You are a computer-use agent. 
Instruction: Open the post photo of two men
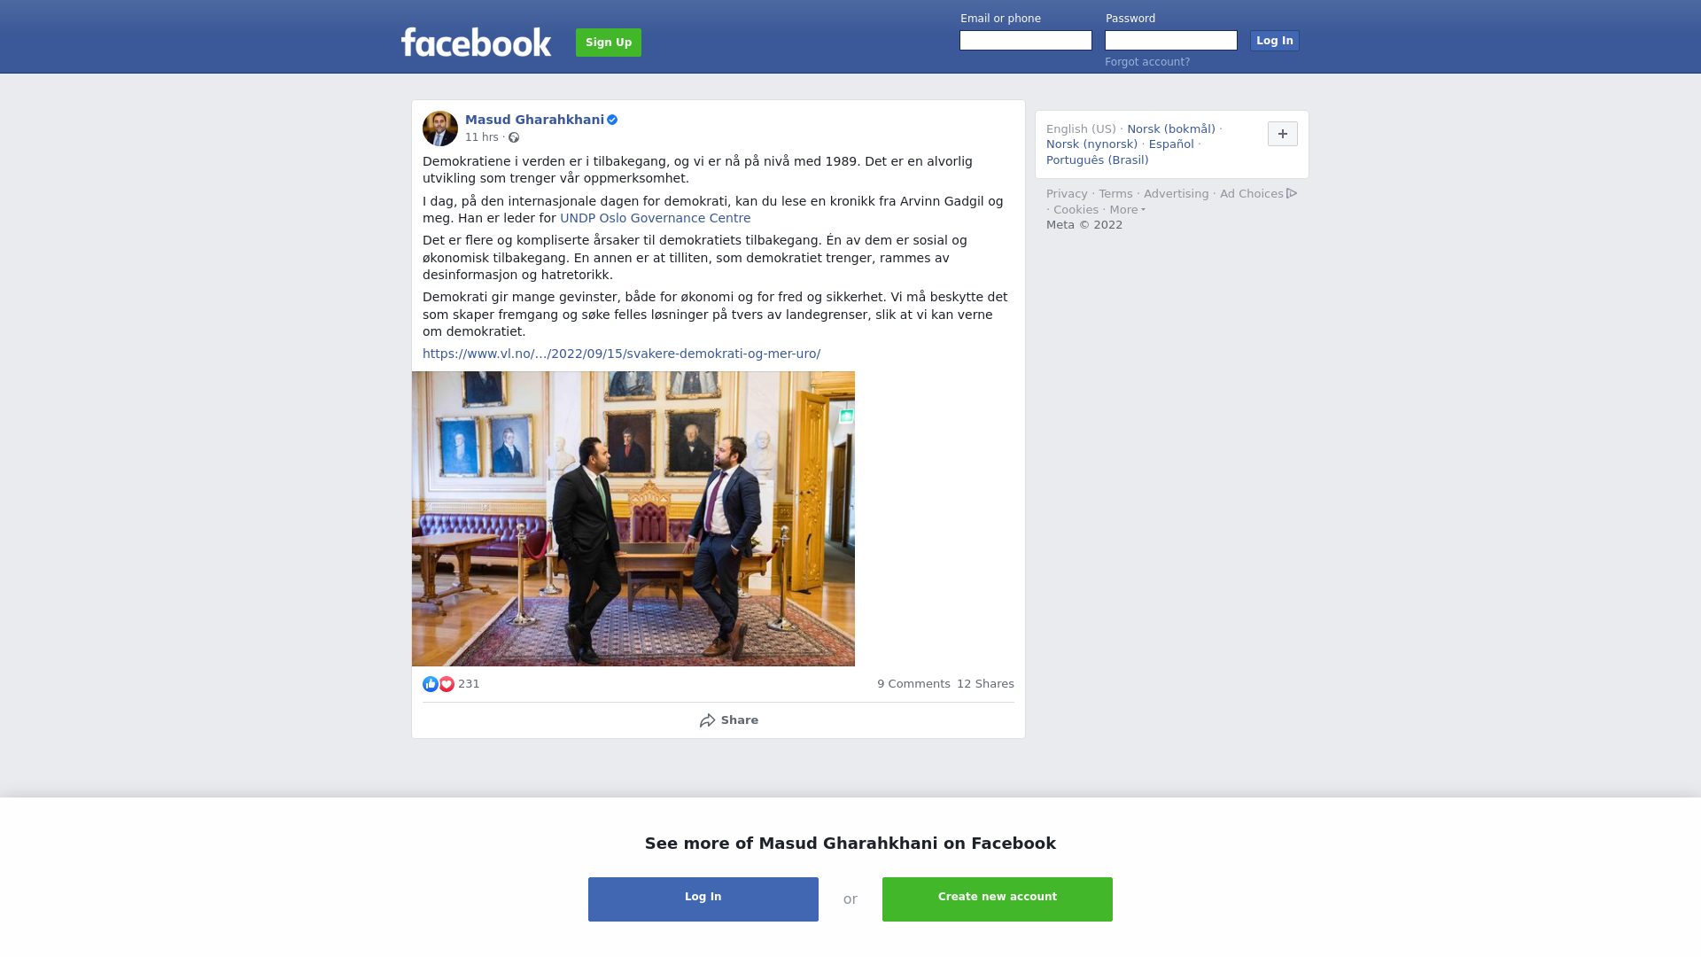(633, 518)
